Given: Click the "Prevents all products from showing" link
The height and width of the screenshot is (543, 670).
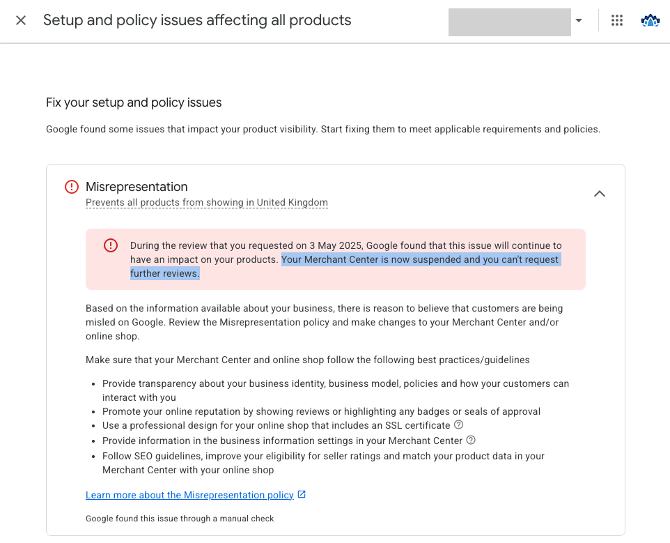Looking at the screenshot, I should click(x=206, y=202).
